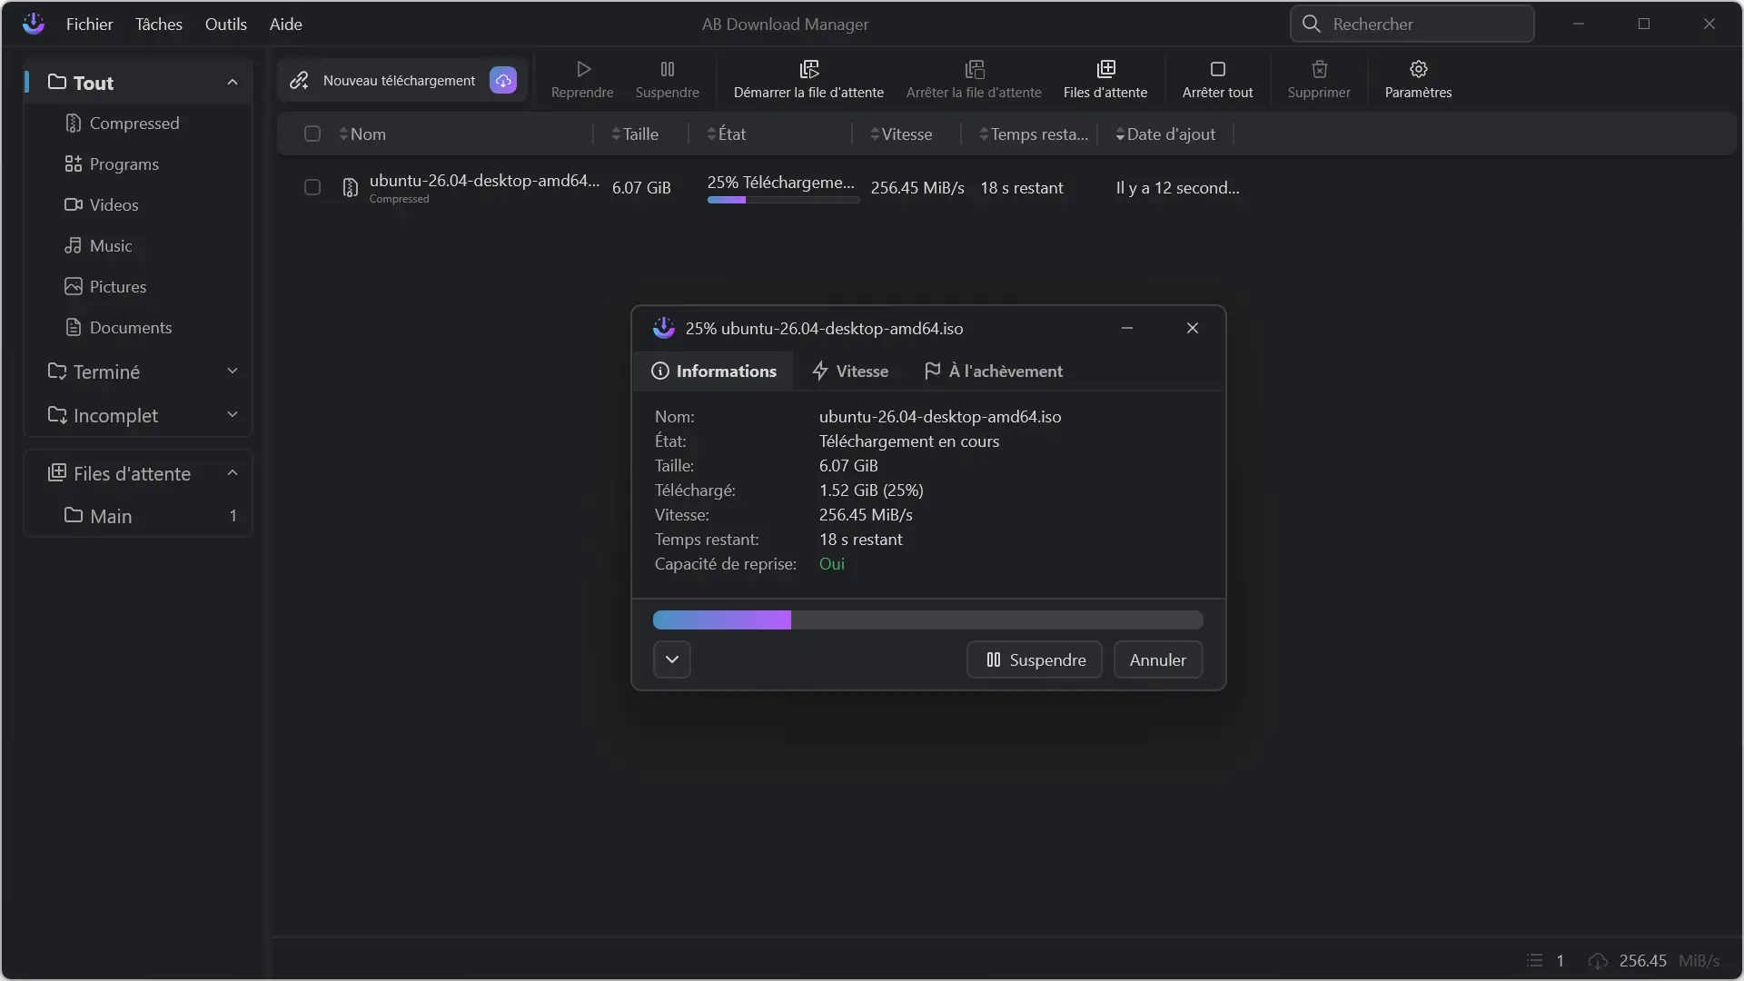Click Nouveau téléchargement button
The width and height of the screenshot is (1744, 981).
tap(402, 80)
